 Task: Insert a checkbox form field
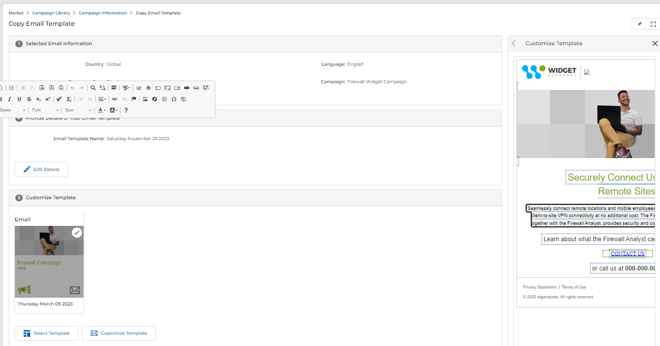(139, 88)
